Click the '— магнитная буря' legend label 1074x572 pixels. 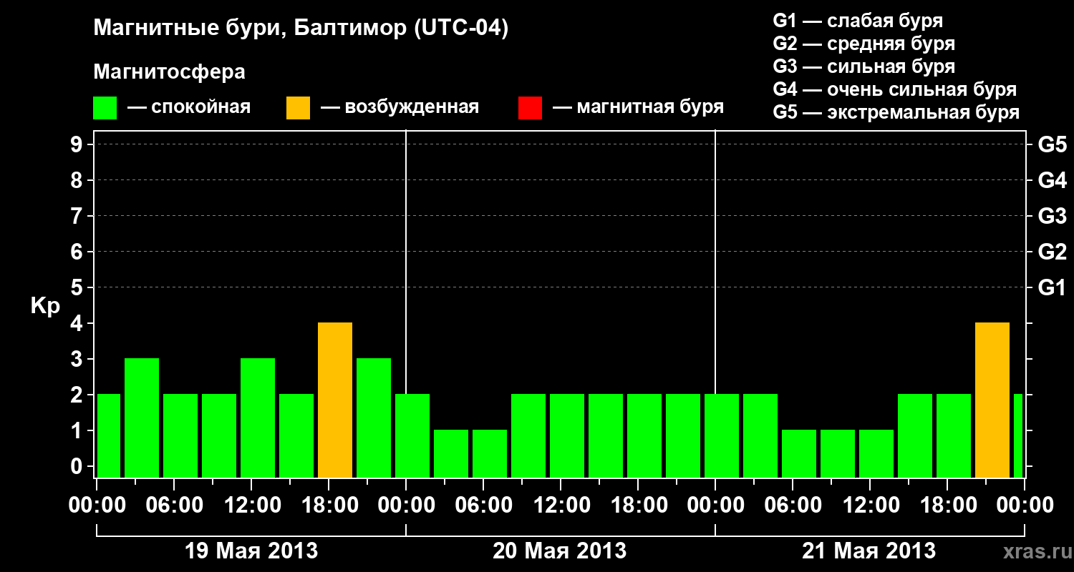click(x=638, y=107)
